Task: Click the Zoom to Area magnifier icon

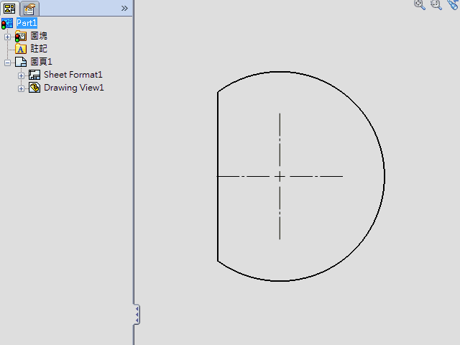Action: [x=436, y=5]
